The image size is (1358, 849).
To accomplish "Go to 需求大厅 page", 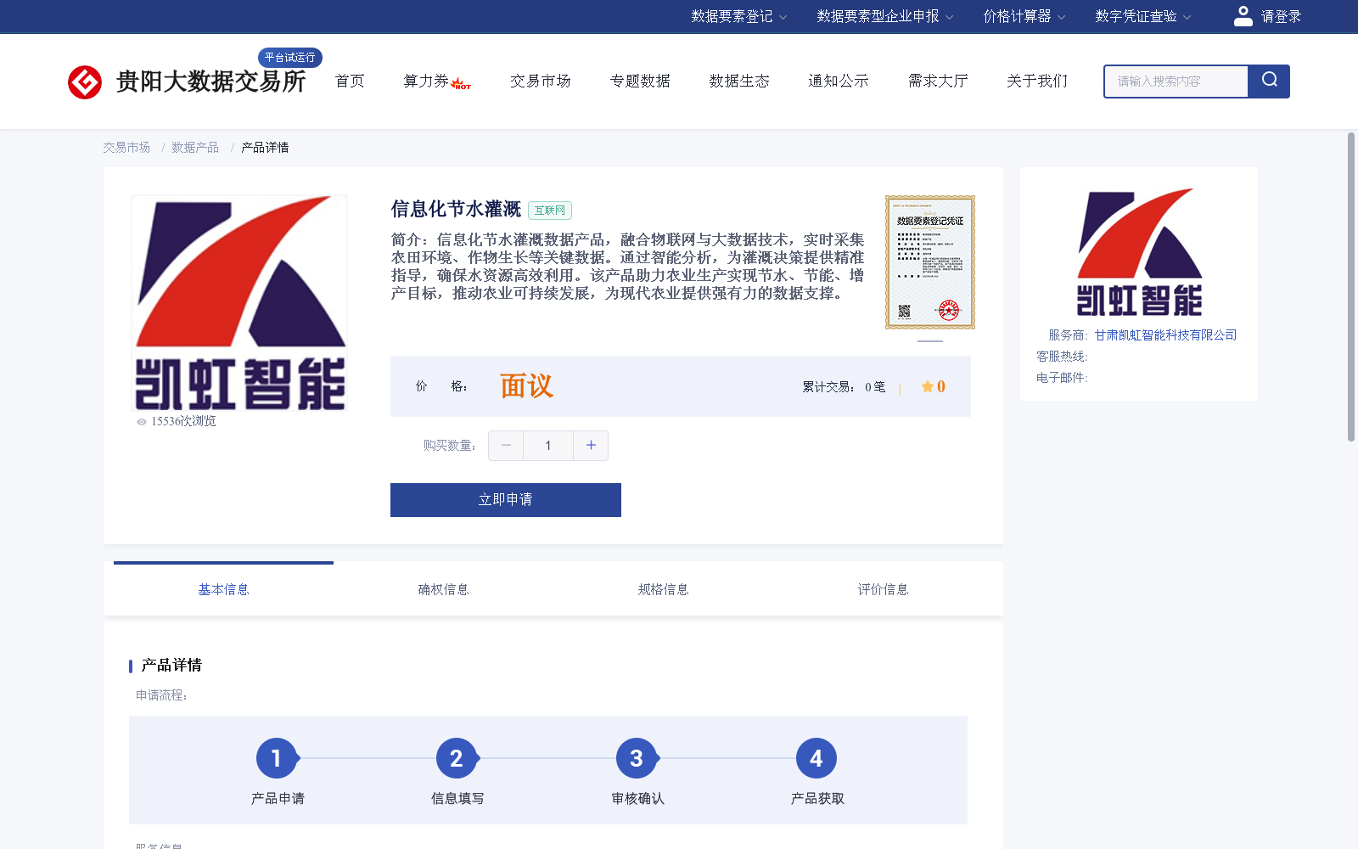I will [x=938, y=81].
